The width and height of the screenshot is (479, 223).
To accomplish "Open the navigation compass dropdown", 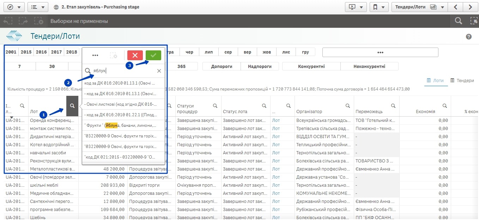I will coord(14,7).
